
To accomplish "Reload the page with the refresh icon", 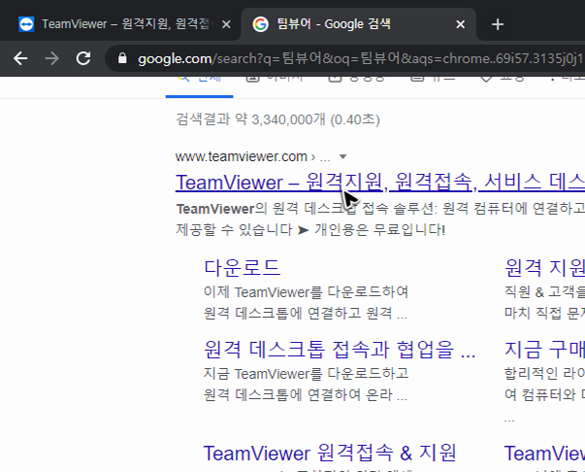I will (x=83, y=58).
